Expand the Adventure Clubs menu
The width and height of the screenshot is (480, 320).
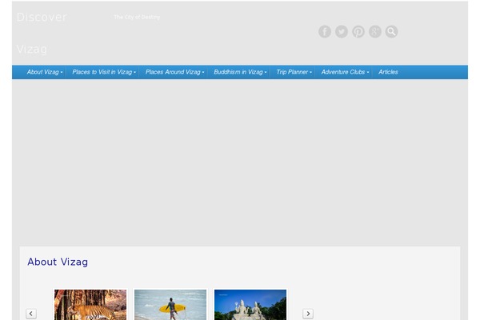(345, 72)
